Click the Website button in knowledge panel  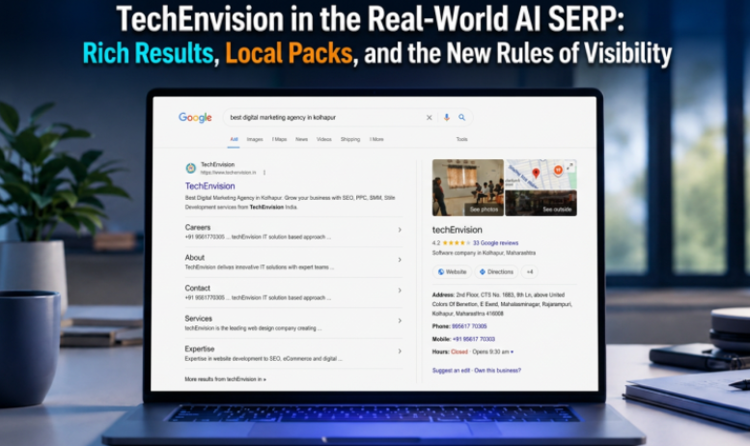pos(452,272)
